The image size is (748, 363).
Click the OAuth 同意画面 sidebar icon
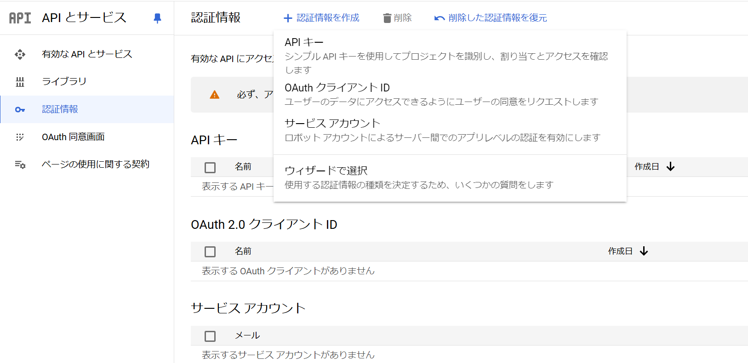click(x=20, y=137)
